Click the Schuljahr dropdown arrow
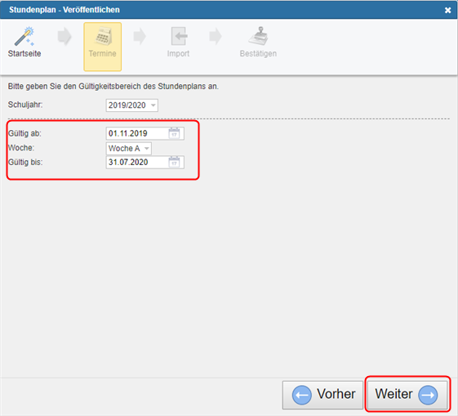 click(x=153, y=105)
